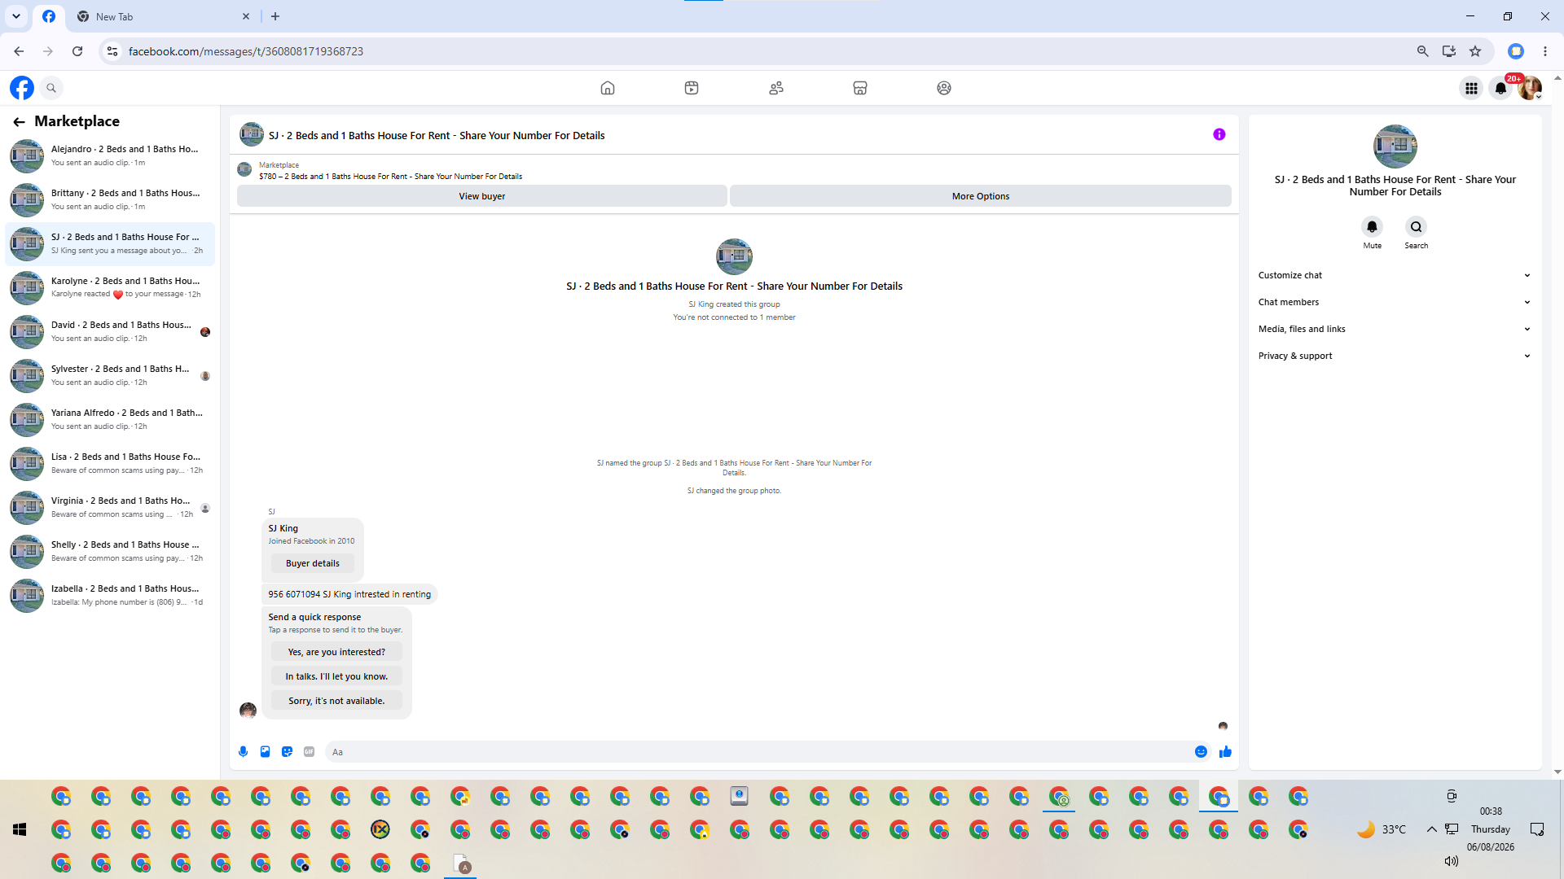Viewport: 1564px width, 879px height.
Task: Open the account profile picture menu
Action: 1530,88
